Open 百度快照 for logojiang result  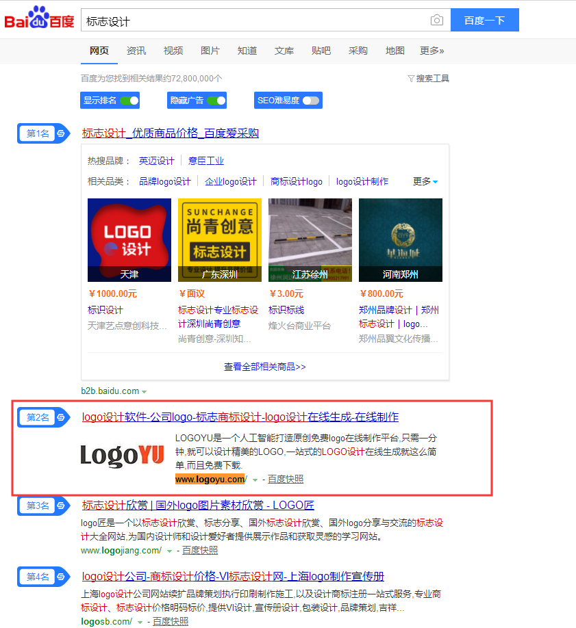click(x=200, y=551)
